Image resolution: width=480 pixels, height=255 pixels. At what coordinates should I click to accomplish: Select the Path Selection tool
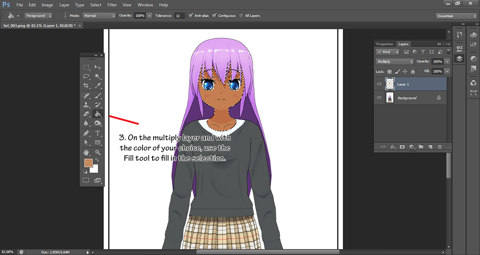click(x=86, y=142)
